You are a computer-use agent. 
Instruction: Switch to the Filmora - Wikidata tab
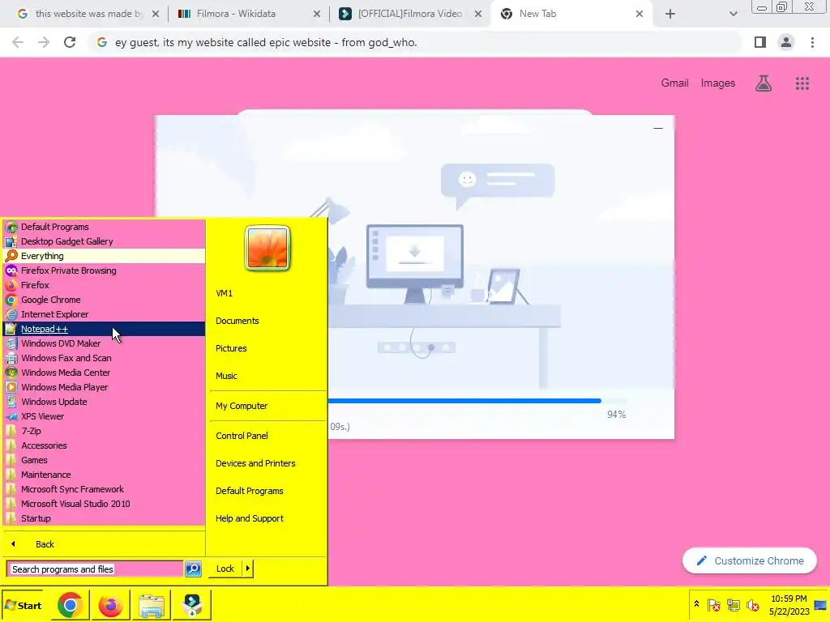click(x=250, y=14)
